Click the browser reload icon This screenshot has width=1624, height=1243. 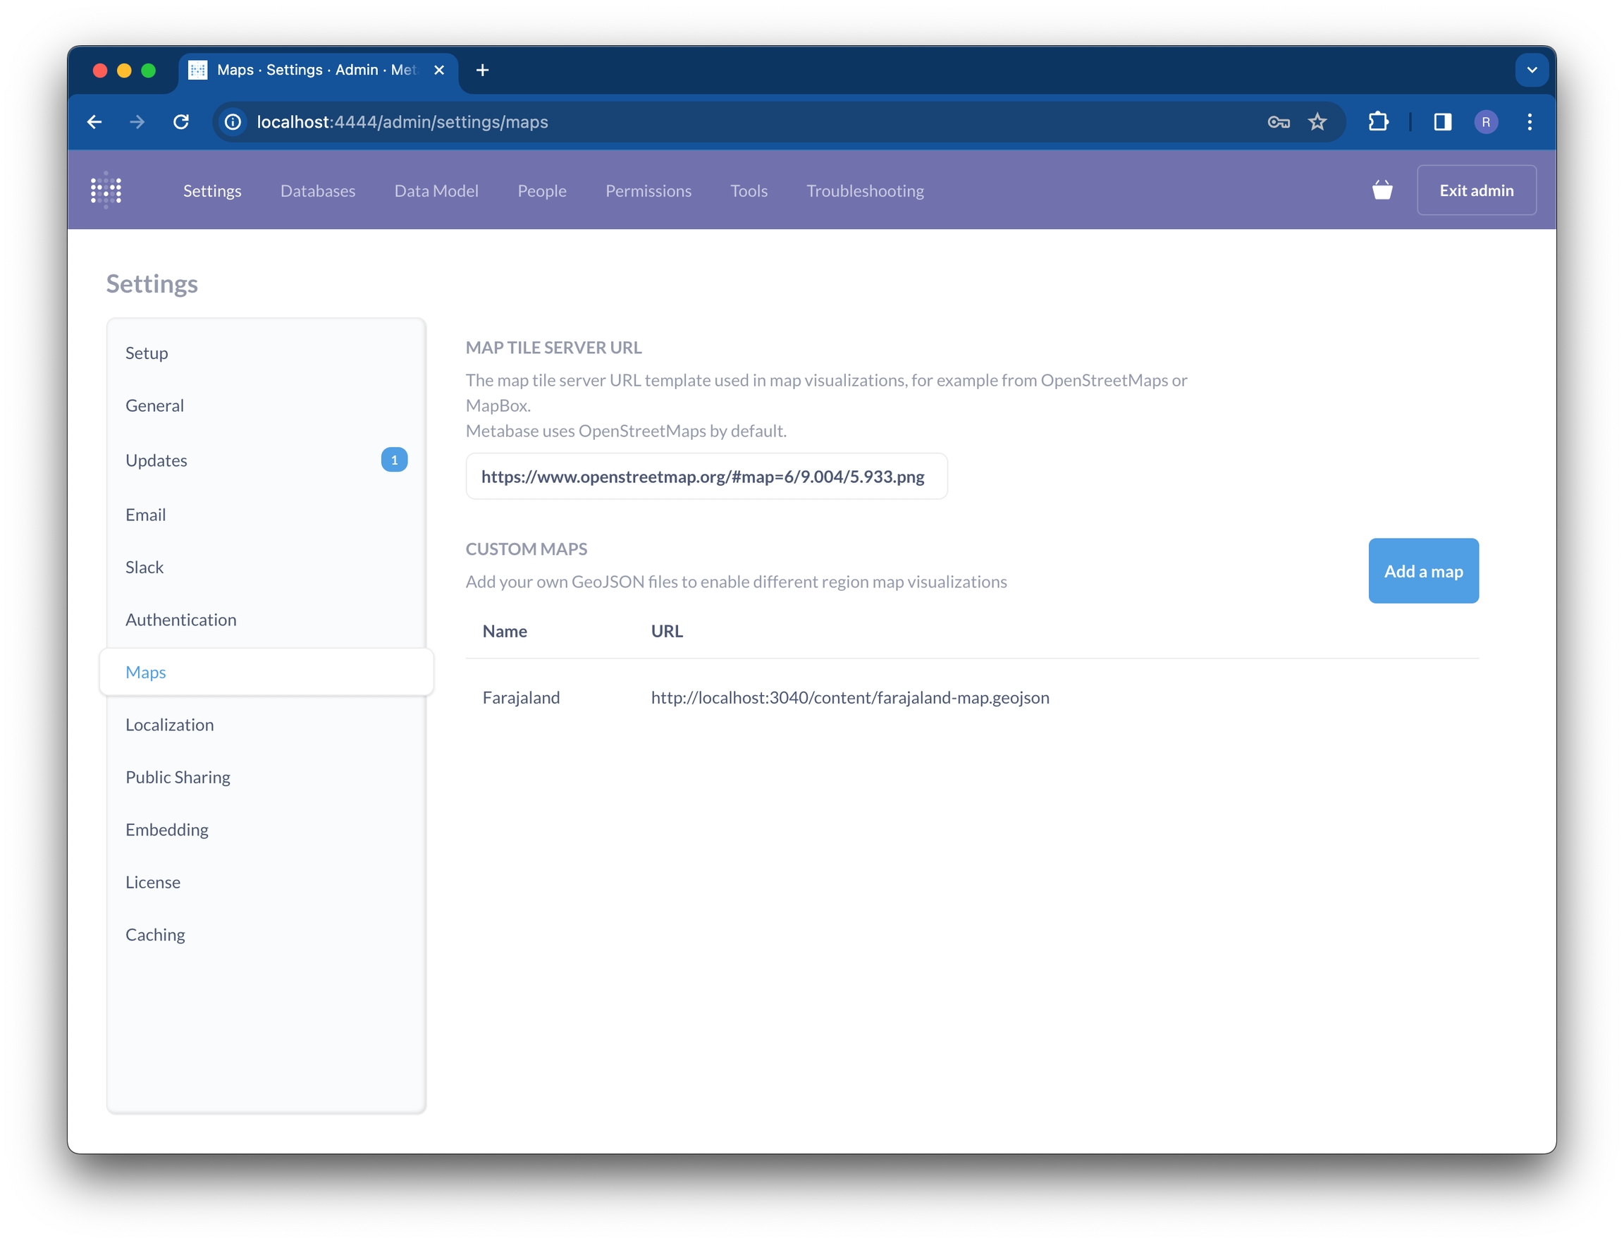click(x=181, y=122)
